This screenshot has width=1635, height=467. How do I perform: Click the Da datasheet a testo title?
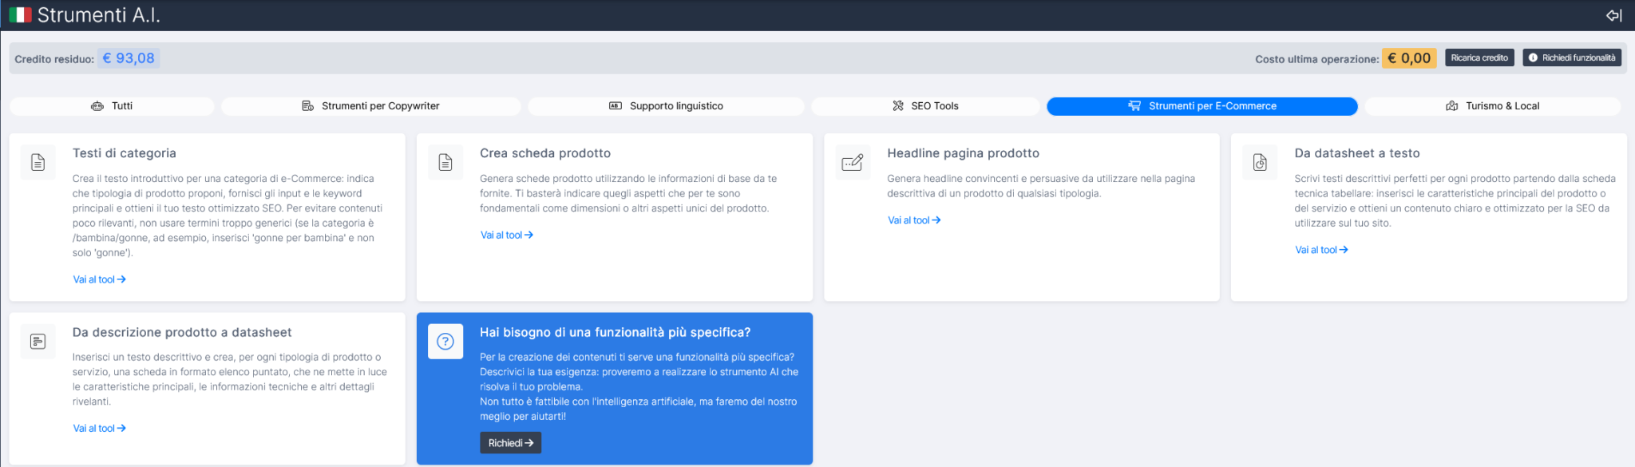coord(1357,153)
